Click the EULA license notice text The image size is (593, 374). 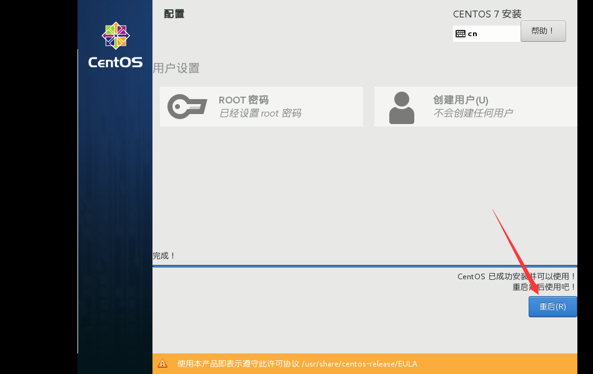[x=297, y=364]
